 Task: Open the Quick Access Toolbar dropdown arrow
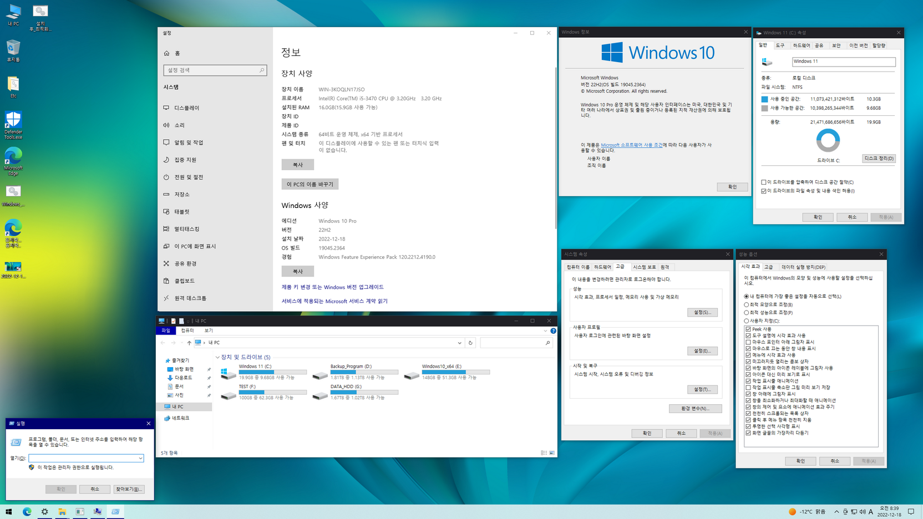pyautogui.click(x=189, y=321)
